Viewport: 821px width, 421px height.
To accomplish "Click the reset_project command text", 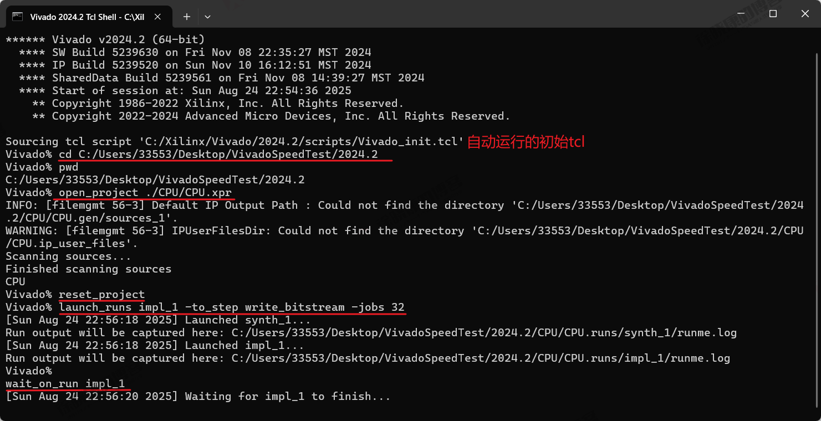I will tap(101, 295).
